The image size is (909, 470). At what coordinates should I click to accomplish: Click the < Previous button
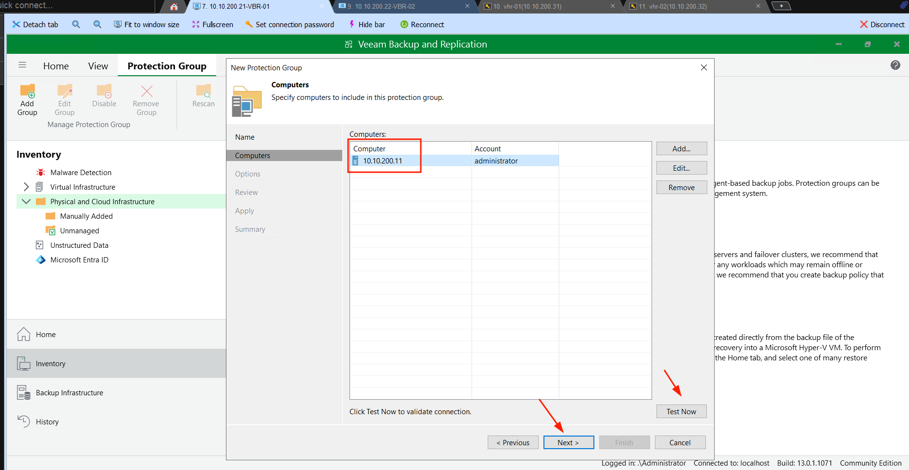pyautogui.click(x=513, y=442)
